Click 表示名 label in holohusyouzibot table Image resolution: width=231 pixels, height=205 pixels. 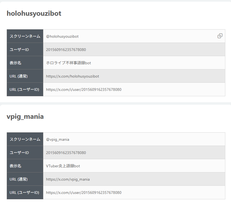(x=15, y=63)
